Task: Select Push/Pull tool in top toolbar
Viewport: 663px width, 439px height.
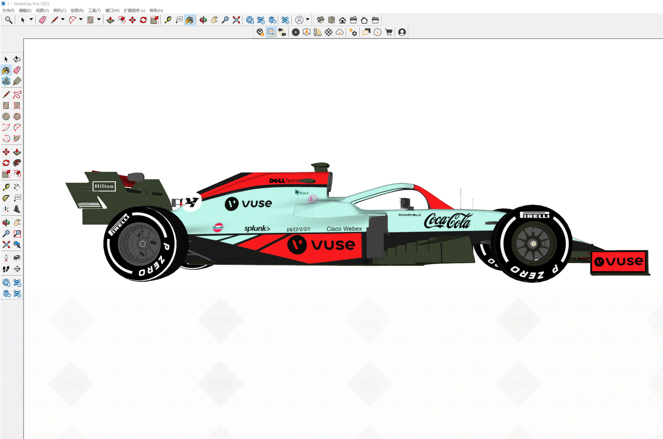Action: 110,20
